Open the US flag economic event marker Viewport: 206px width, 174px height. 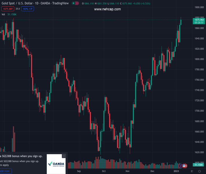tap(185, 166)
